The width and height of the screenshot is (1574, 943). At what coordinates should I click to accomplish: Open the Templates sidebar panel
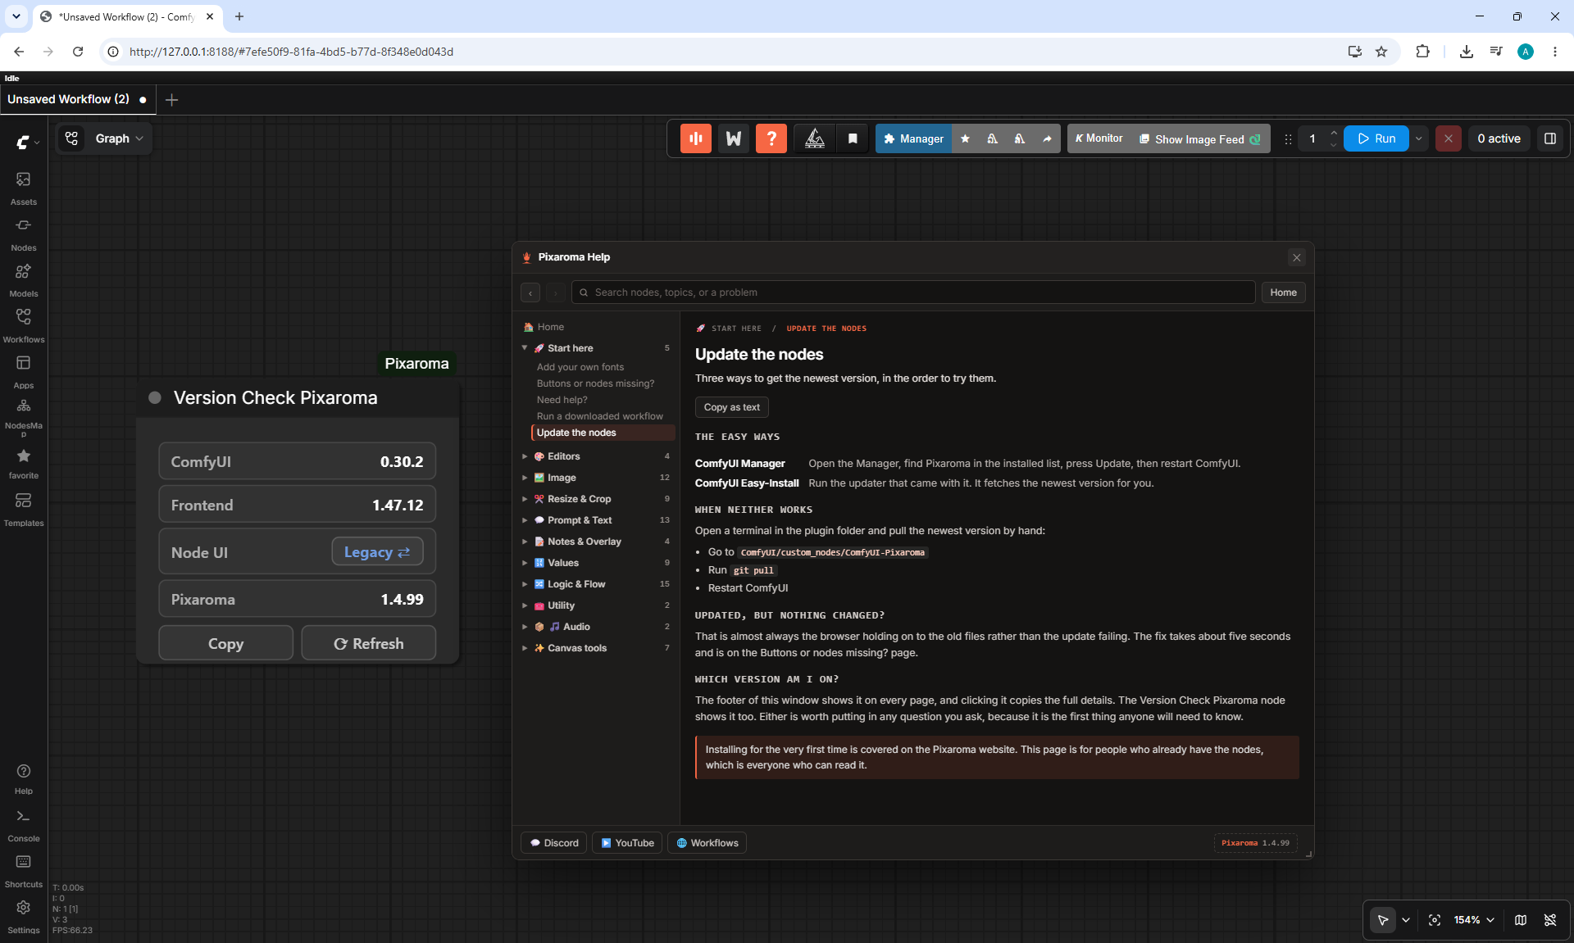23,509
